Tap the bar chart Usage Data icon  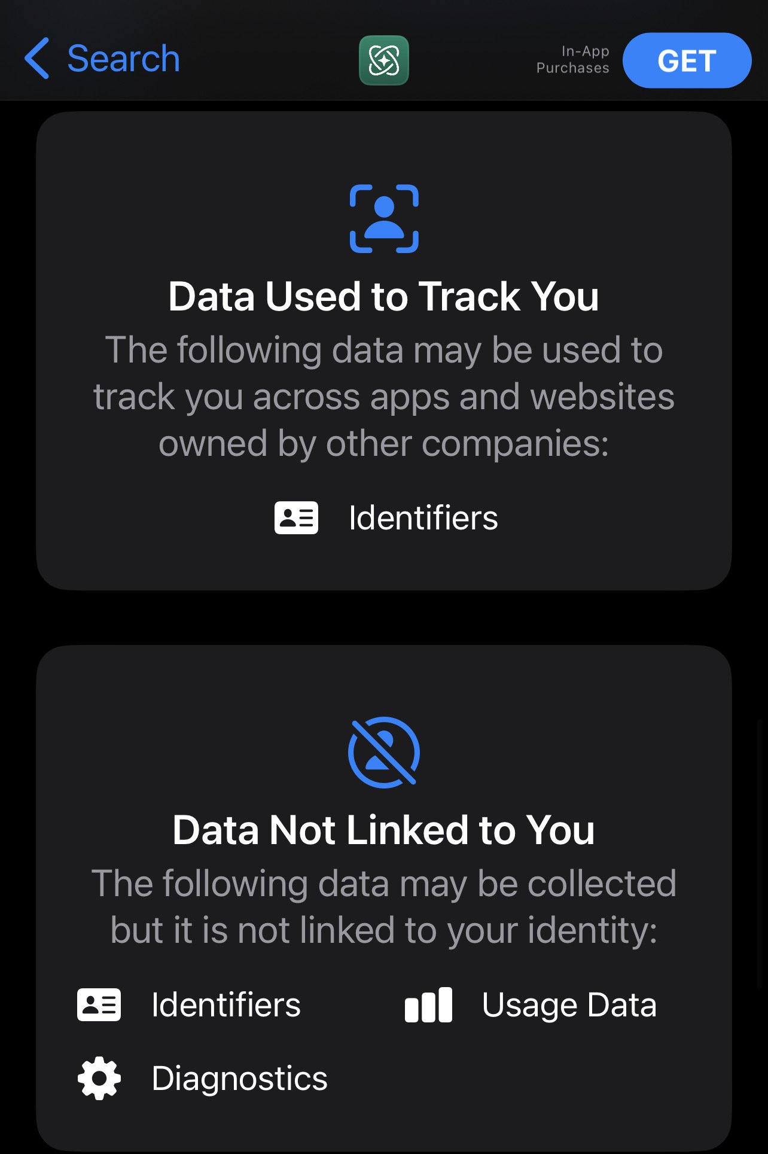click(428, 1004)
